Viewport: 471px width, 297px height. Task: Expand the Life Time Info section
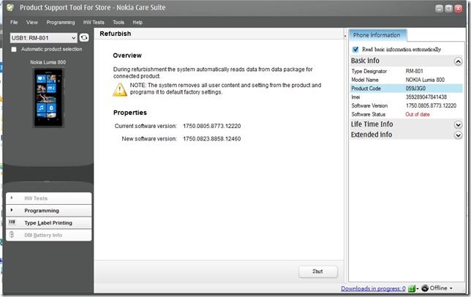(458, 124)
